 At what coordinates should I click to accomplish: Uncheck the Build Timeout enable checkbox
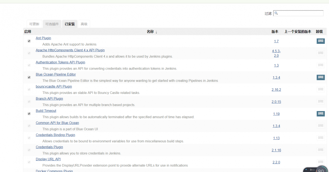pyautogui.click(x=29, y=114)
